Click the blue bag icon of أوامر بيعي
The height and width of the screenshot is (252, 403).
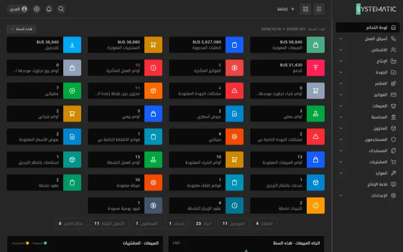(x=153, y=114)
